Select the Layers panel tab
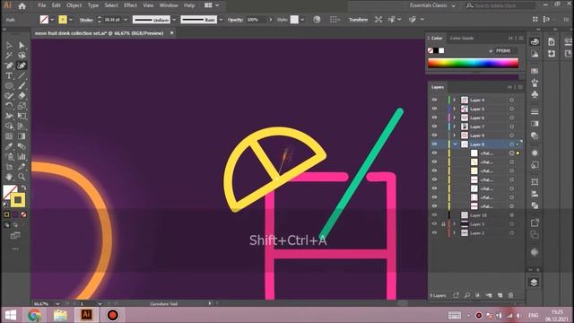Viewport: 574px width, 323px height. coord(438,87)
